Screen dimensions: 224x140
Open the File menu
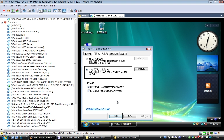click(x=5, y=6)
